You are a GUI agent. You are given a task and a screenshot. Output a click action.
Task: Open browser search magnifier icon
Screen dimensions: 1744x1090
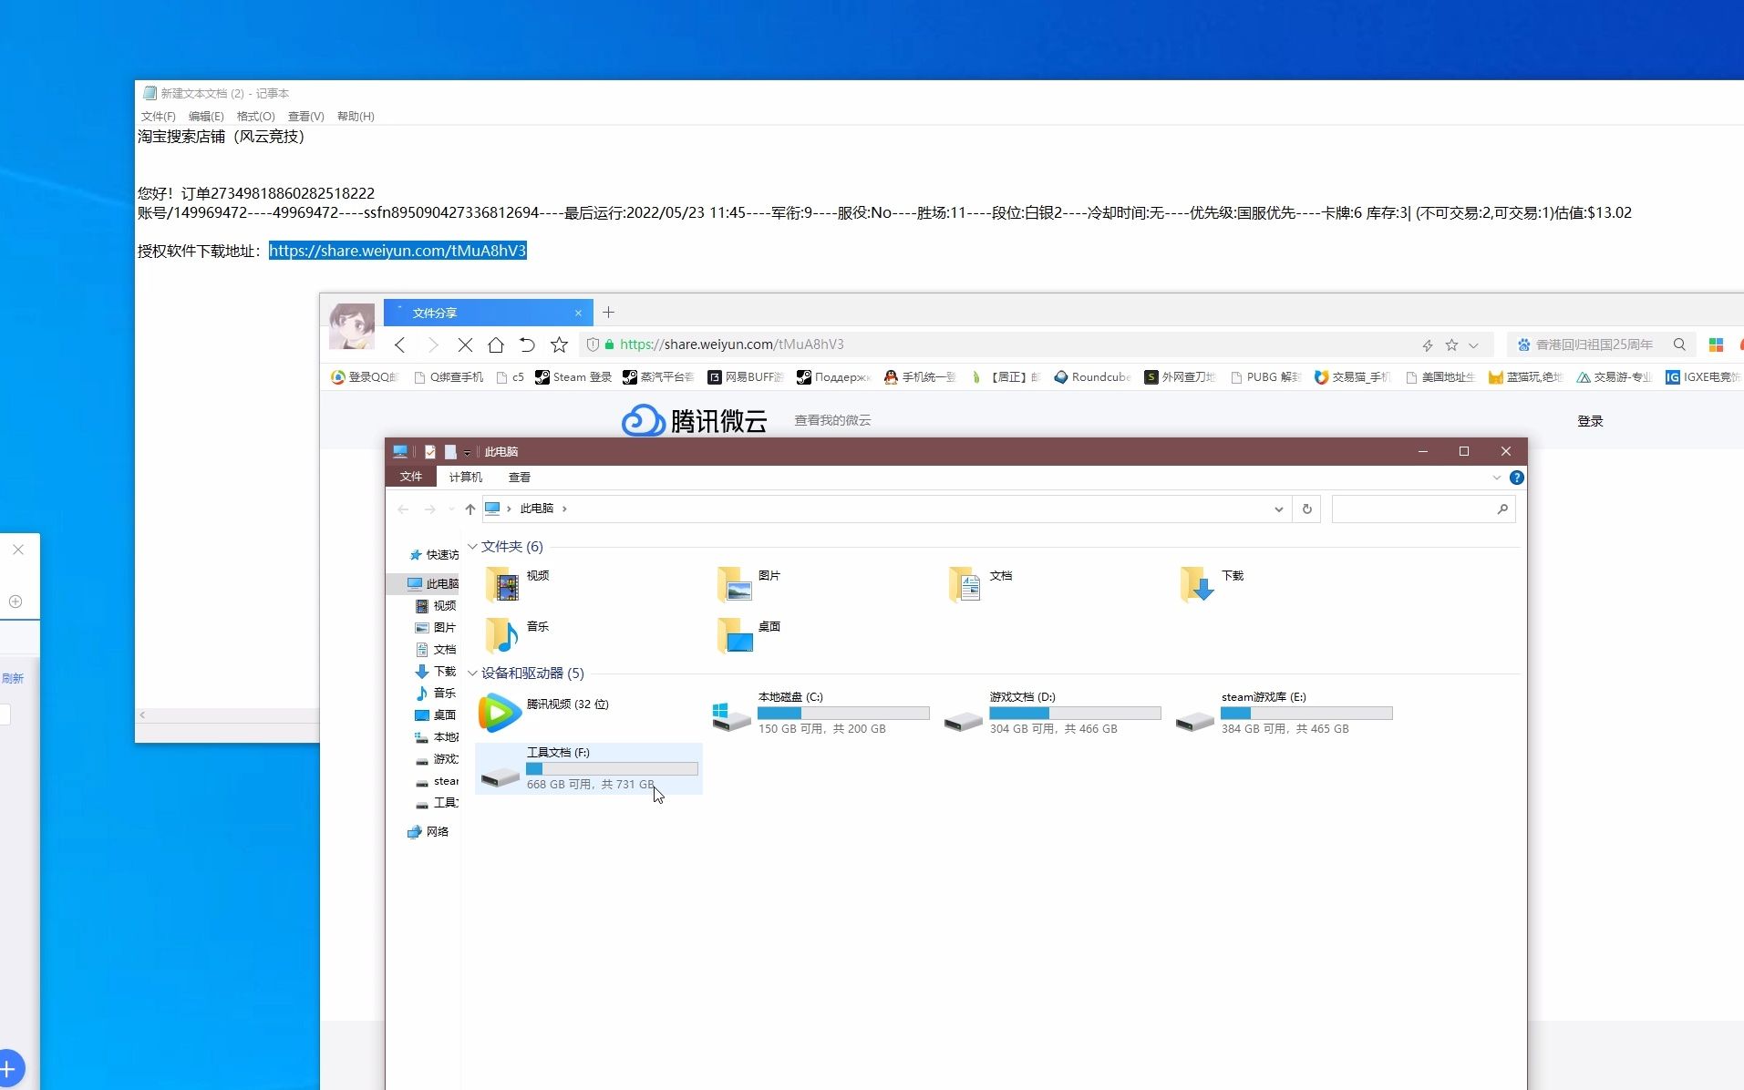pos(1679,344)
